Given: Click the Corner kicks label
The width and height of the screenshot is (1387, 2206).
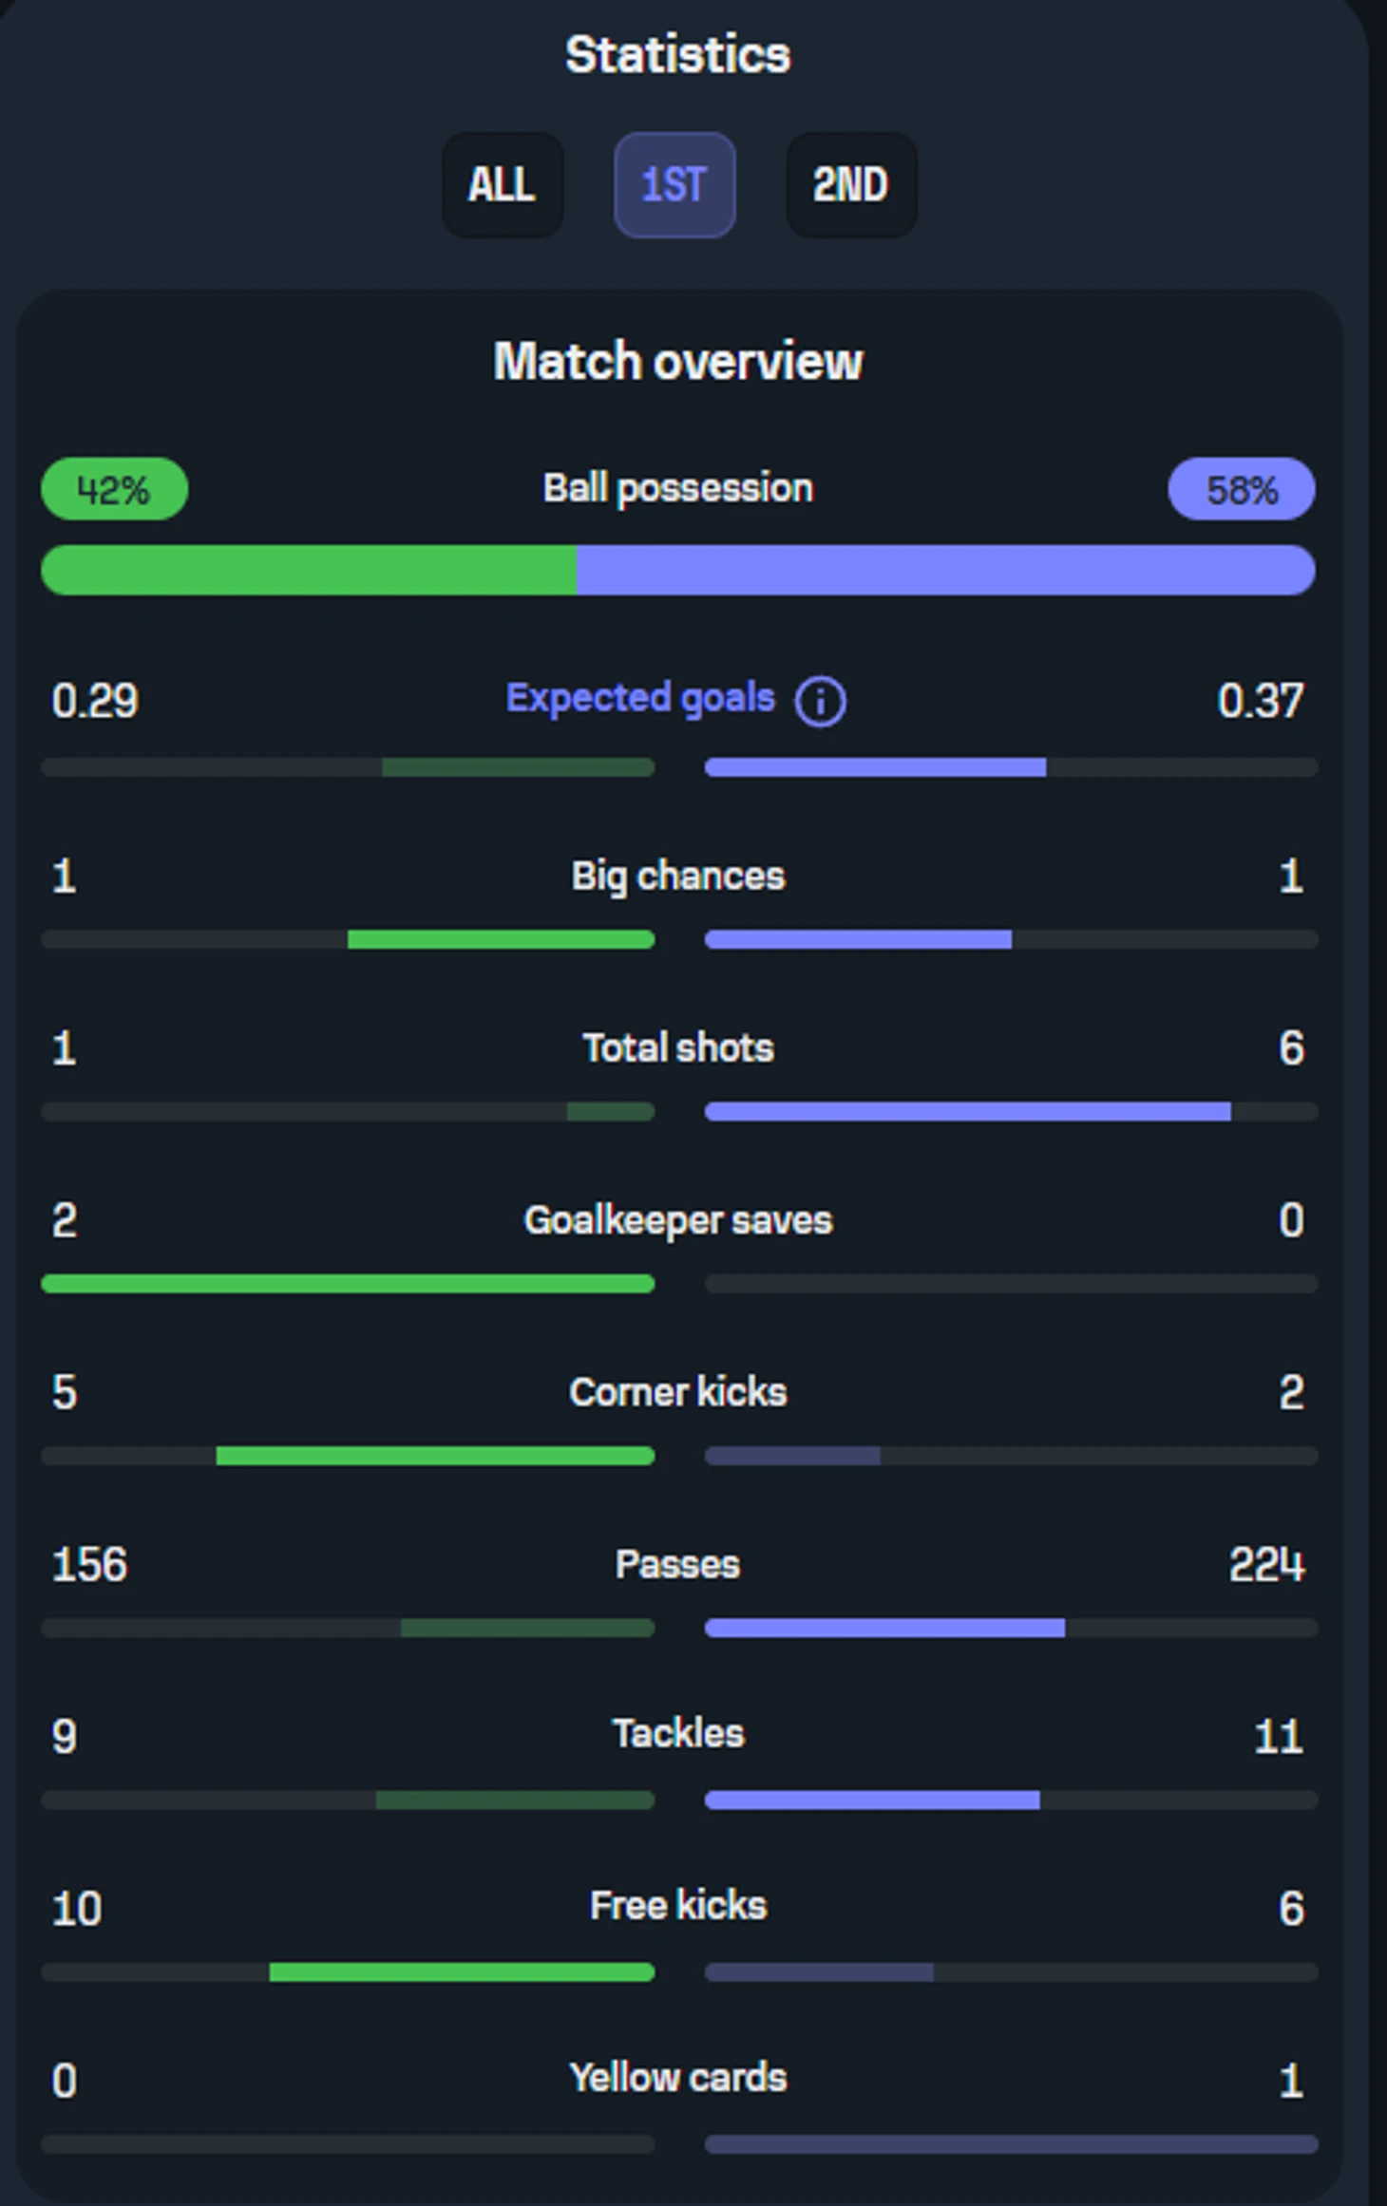Looking at the screenshot, I should coord(678,1392).
